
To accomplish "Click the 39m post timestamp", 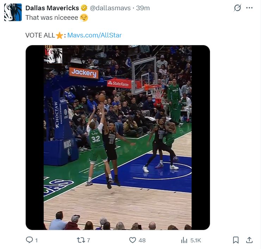I will (x=143, y=8).
